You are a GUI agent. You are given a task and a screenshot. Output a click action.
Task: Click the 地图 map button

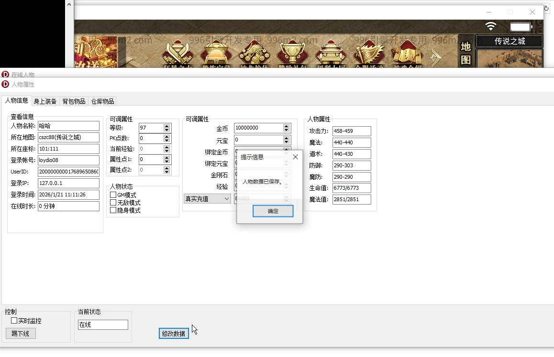[465, 53]
